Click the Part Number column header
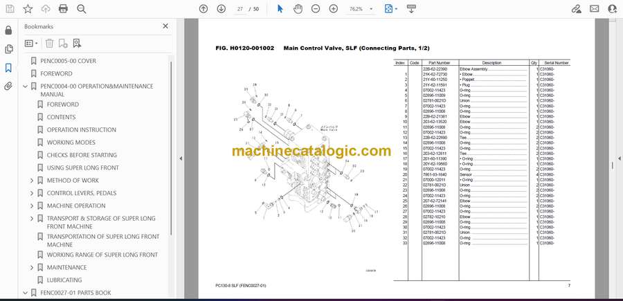 click(x=440, y=63)
